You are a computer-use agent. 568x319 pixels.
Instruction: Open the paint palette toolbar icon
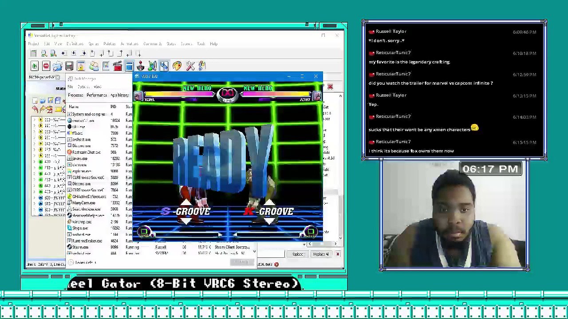(x=177, y=66)
